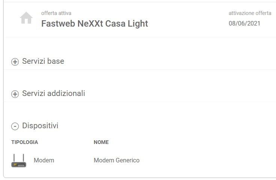The height and width of the screenshot is (180, 276).
Task: Click the divider under the offer header
Action: click(x=139, y=37)
